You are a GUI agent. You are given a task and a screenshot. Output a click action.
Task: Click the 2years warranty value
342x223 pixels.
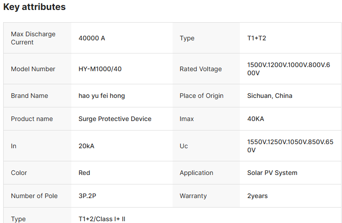tap(258, 196)
